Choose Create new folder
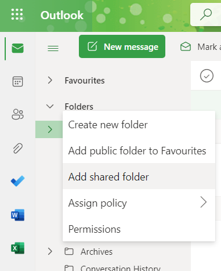 point(139,125)
